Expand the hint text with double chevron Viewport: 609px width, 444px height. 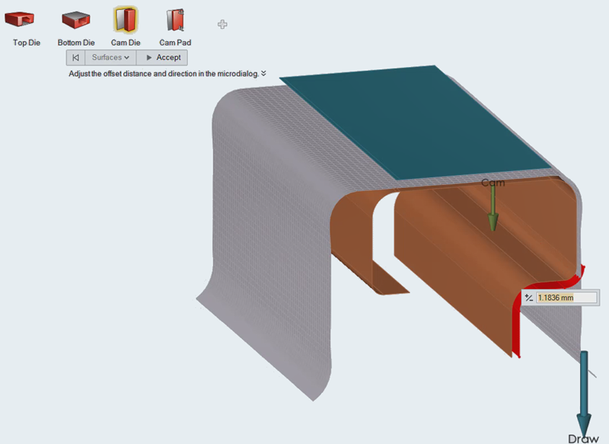click(x=263, y=74)
